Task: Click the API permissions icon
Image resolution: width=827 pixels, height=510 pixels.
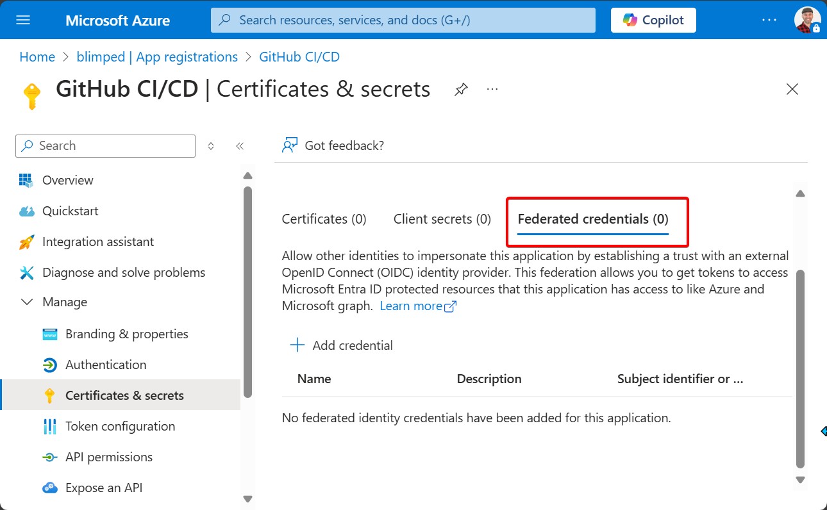Action: [x=49, y=457]
